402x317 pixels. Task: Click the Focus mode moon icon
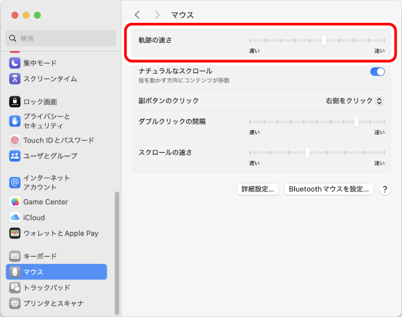15,63
